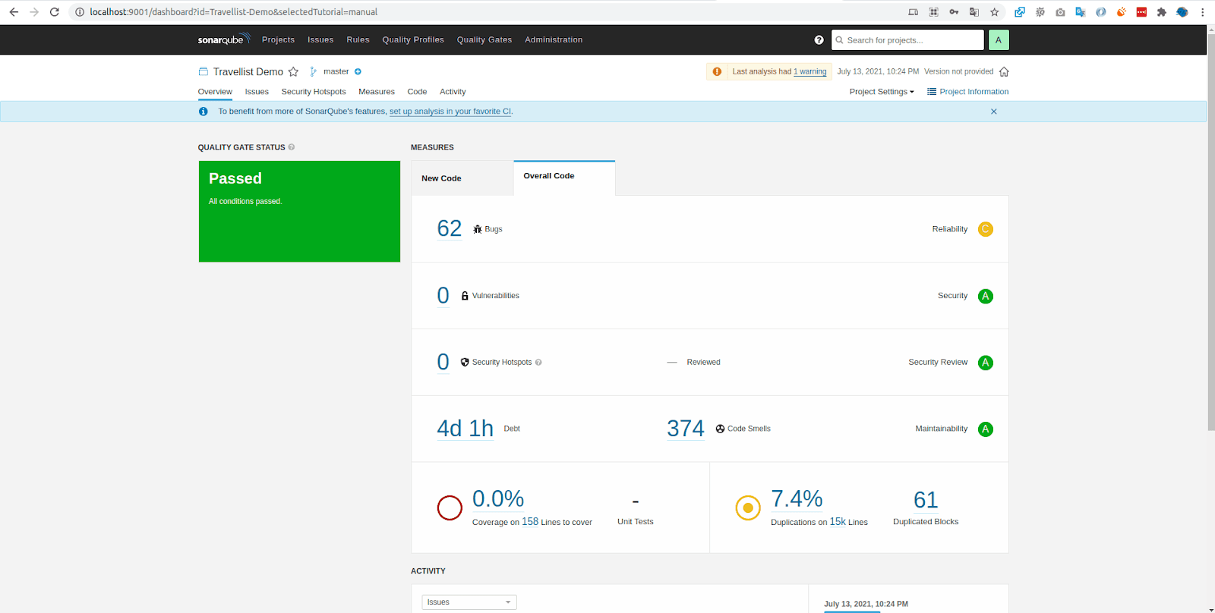Open the Issues activity dropdown
1215x613 pixels.
(x=469, y=602)
